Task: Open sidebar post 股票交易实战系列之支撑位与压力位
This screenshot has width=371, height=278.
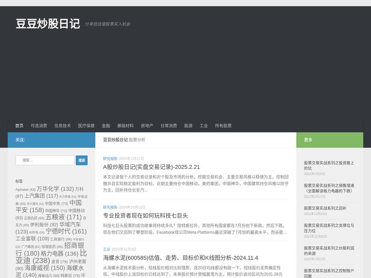Action: [329, 228]
